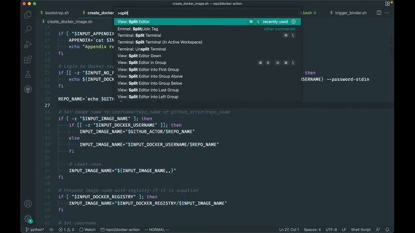Click the command palette input field

point(207,13)
